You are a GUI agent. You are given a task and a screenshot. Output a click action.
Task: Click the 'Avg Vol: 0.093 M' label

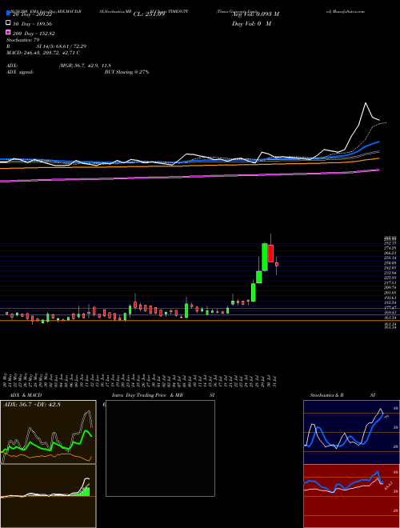[255, 14]
